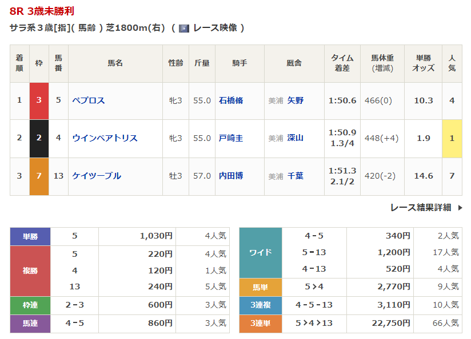Open jockey 石橋脩 profile
471x339 pixels.
[231, 100]
